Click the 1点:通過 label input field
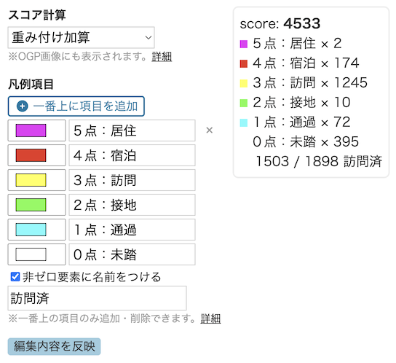This screenshot has width=396, height=363. (132, 230)
